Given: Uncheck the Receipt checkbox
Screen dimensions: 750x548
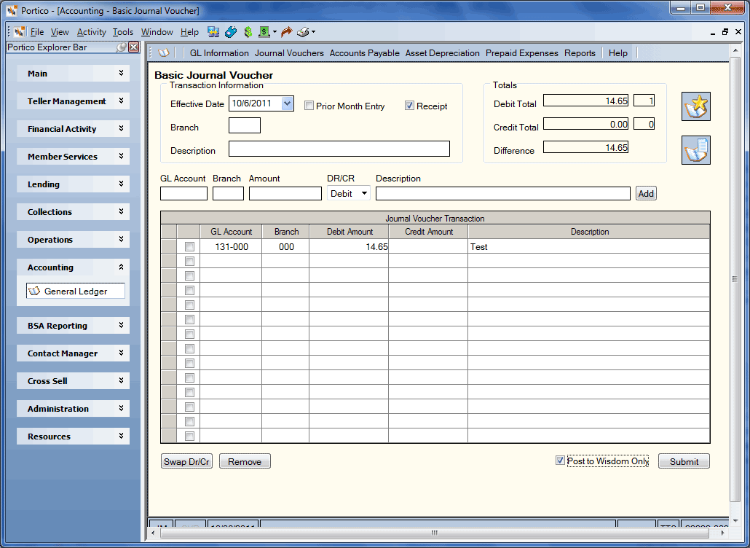Looking at the screenshot, I should 409,106.
